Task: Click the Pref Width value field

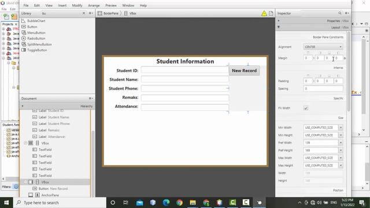Action: coord(321,143)
